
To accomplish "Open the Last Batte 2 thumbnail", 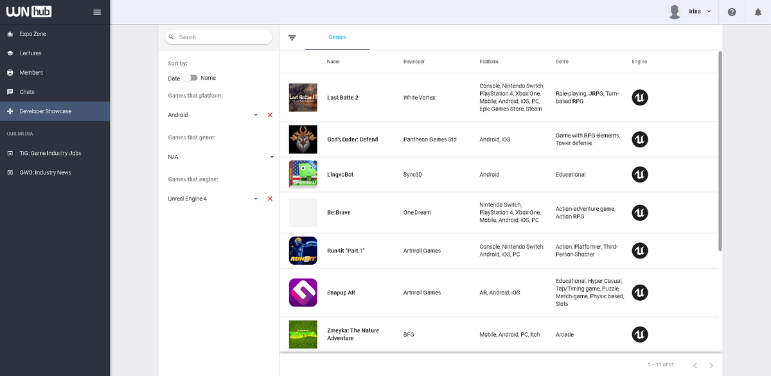I will pyautogui.click(x=303, y=97).
